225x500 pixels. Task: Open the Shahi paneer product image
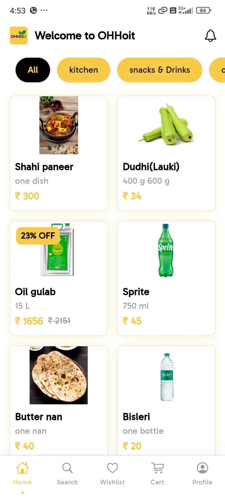(x=59, y=125)
